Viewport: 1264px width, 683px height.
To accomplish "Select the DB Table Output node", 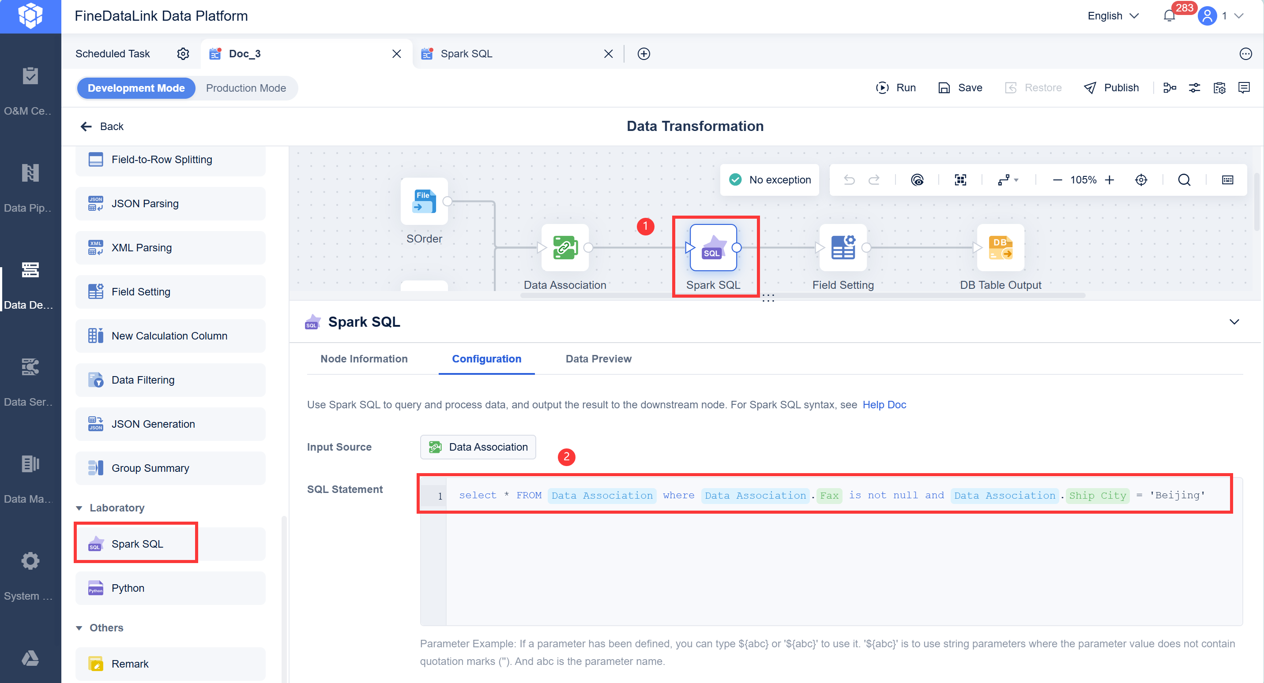I will click(1000, 248).
